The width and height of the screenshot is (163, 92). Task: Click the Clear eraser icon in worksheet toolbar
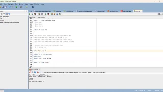pos(55,14)
